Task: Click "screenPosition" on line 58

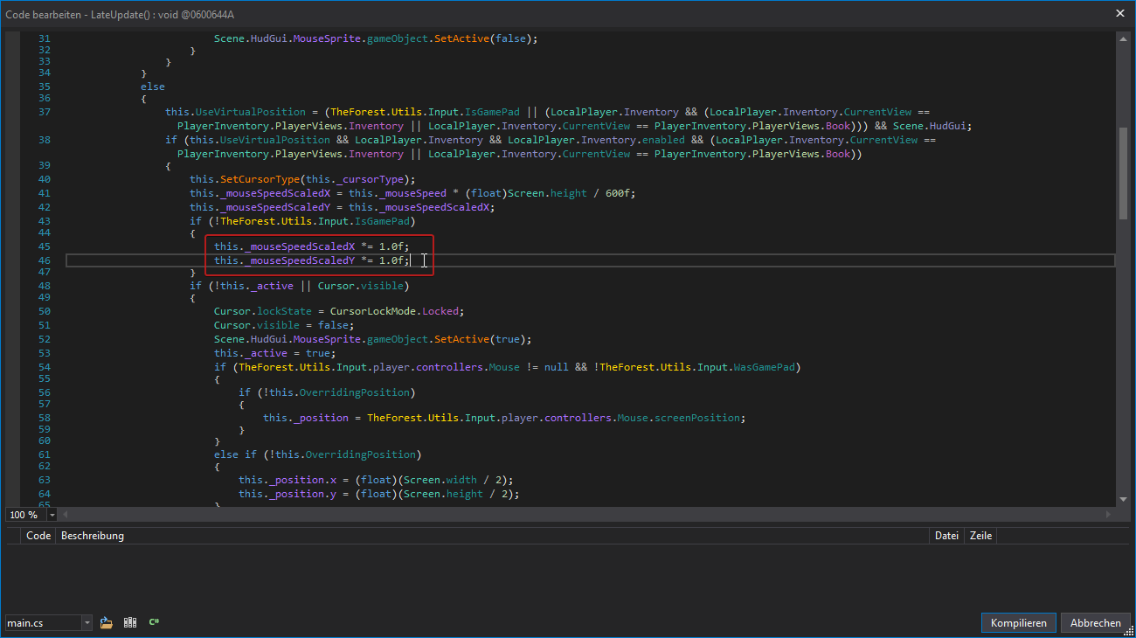Action: coord(697,418)
